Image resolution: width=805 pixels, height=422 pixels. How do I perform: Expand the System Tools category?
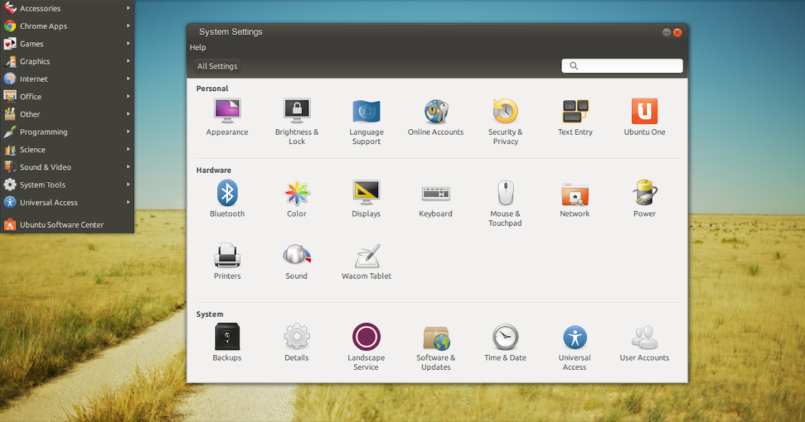pyautogui.click(x=67, y=185)
